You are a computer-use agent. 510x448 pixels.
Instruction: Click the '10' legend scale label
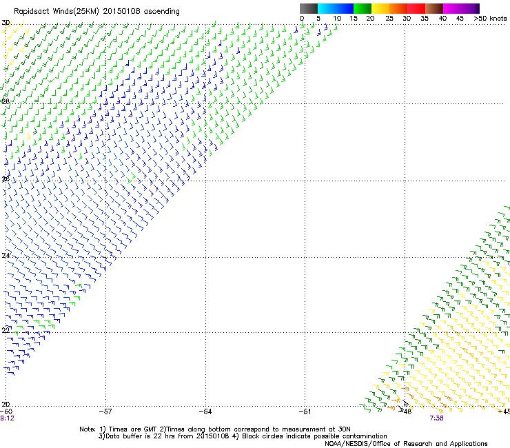[x=337, y=19]
